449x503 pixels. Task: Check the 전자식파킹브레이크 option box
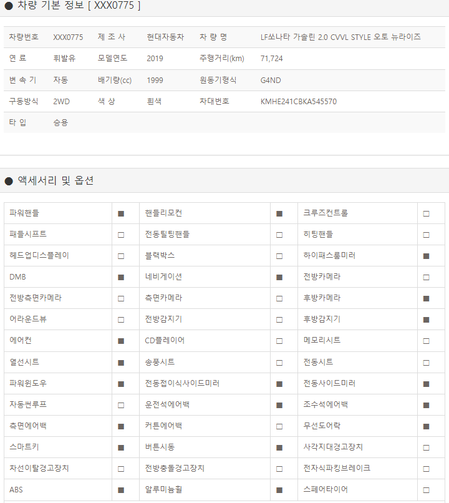[427, 469]
